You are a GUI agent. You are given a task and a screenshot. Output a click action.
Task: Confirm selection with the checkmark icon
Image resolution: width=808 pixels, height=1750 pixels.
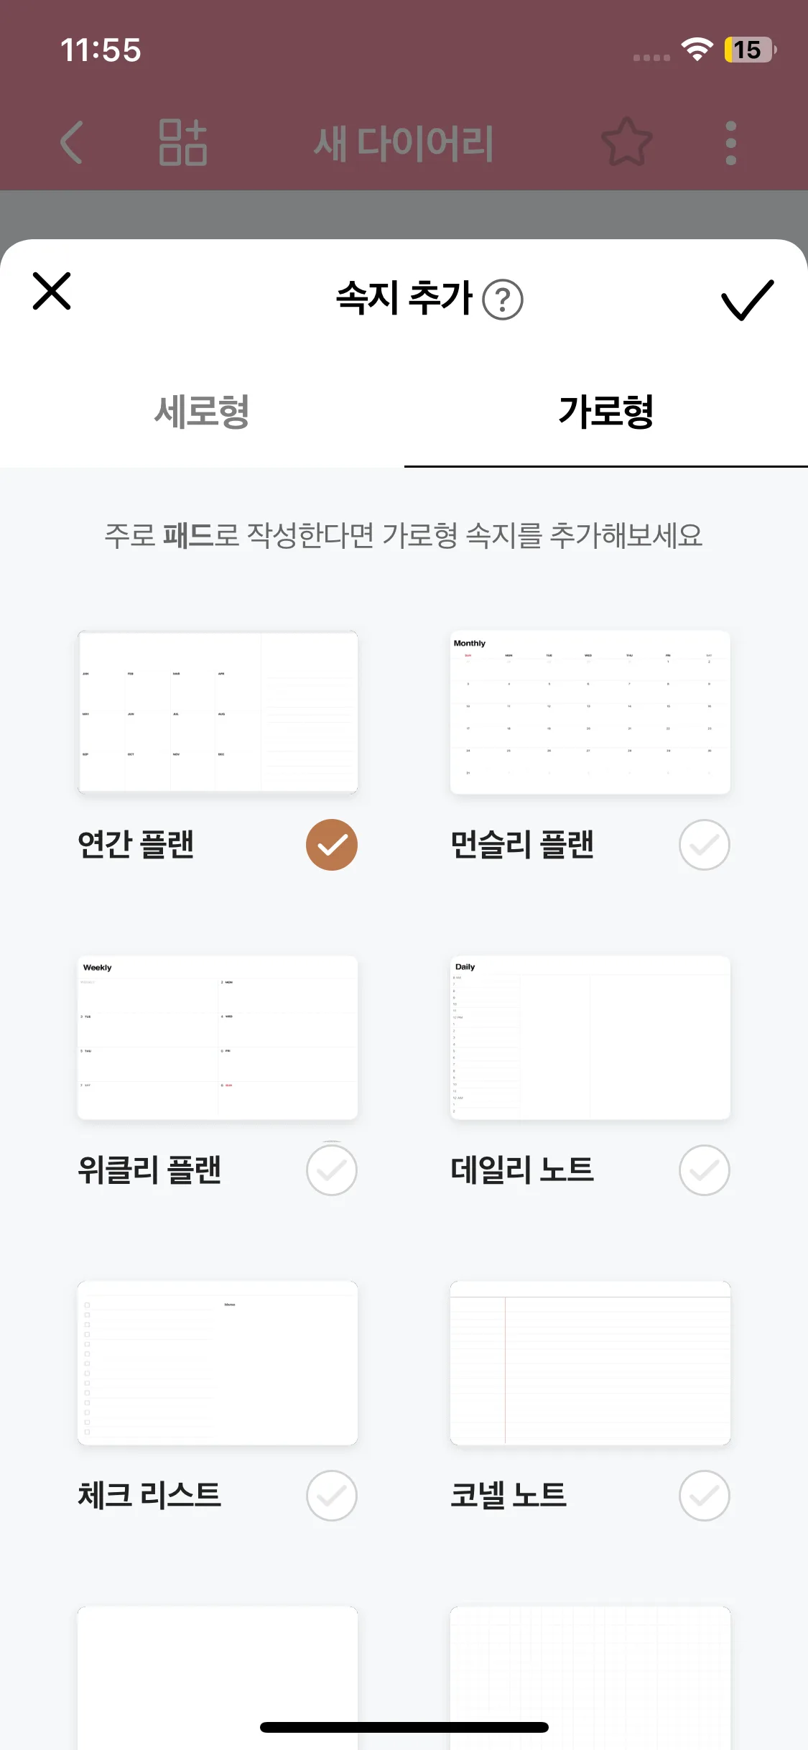(747, 299)
